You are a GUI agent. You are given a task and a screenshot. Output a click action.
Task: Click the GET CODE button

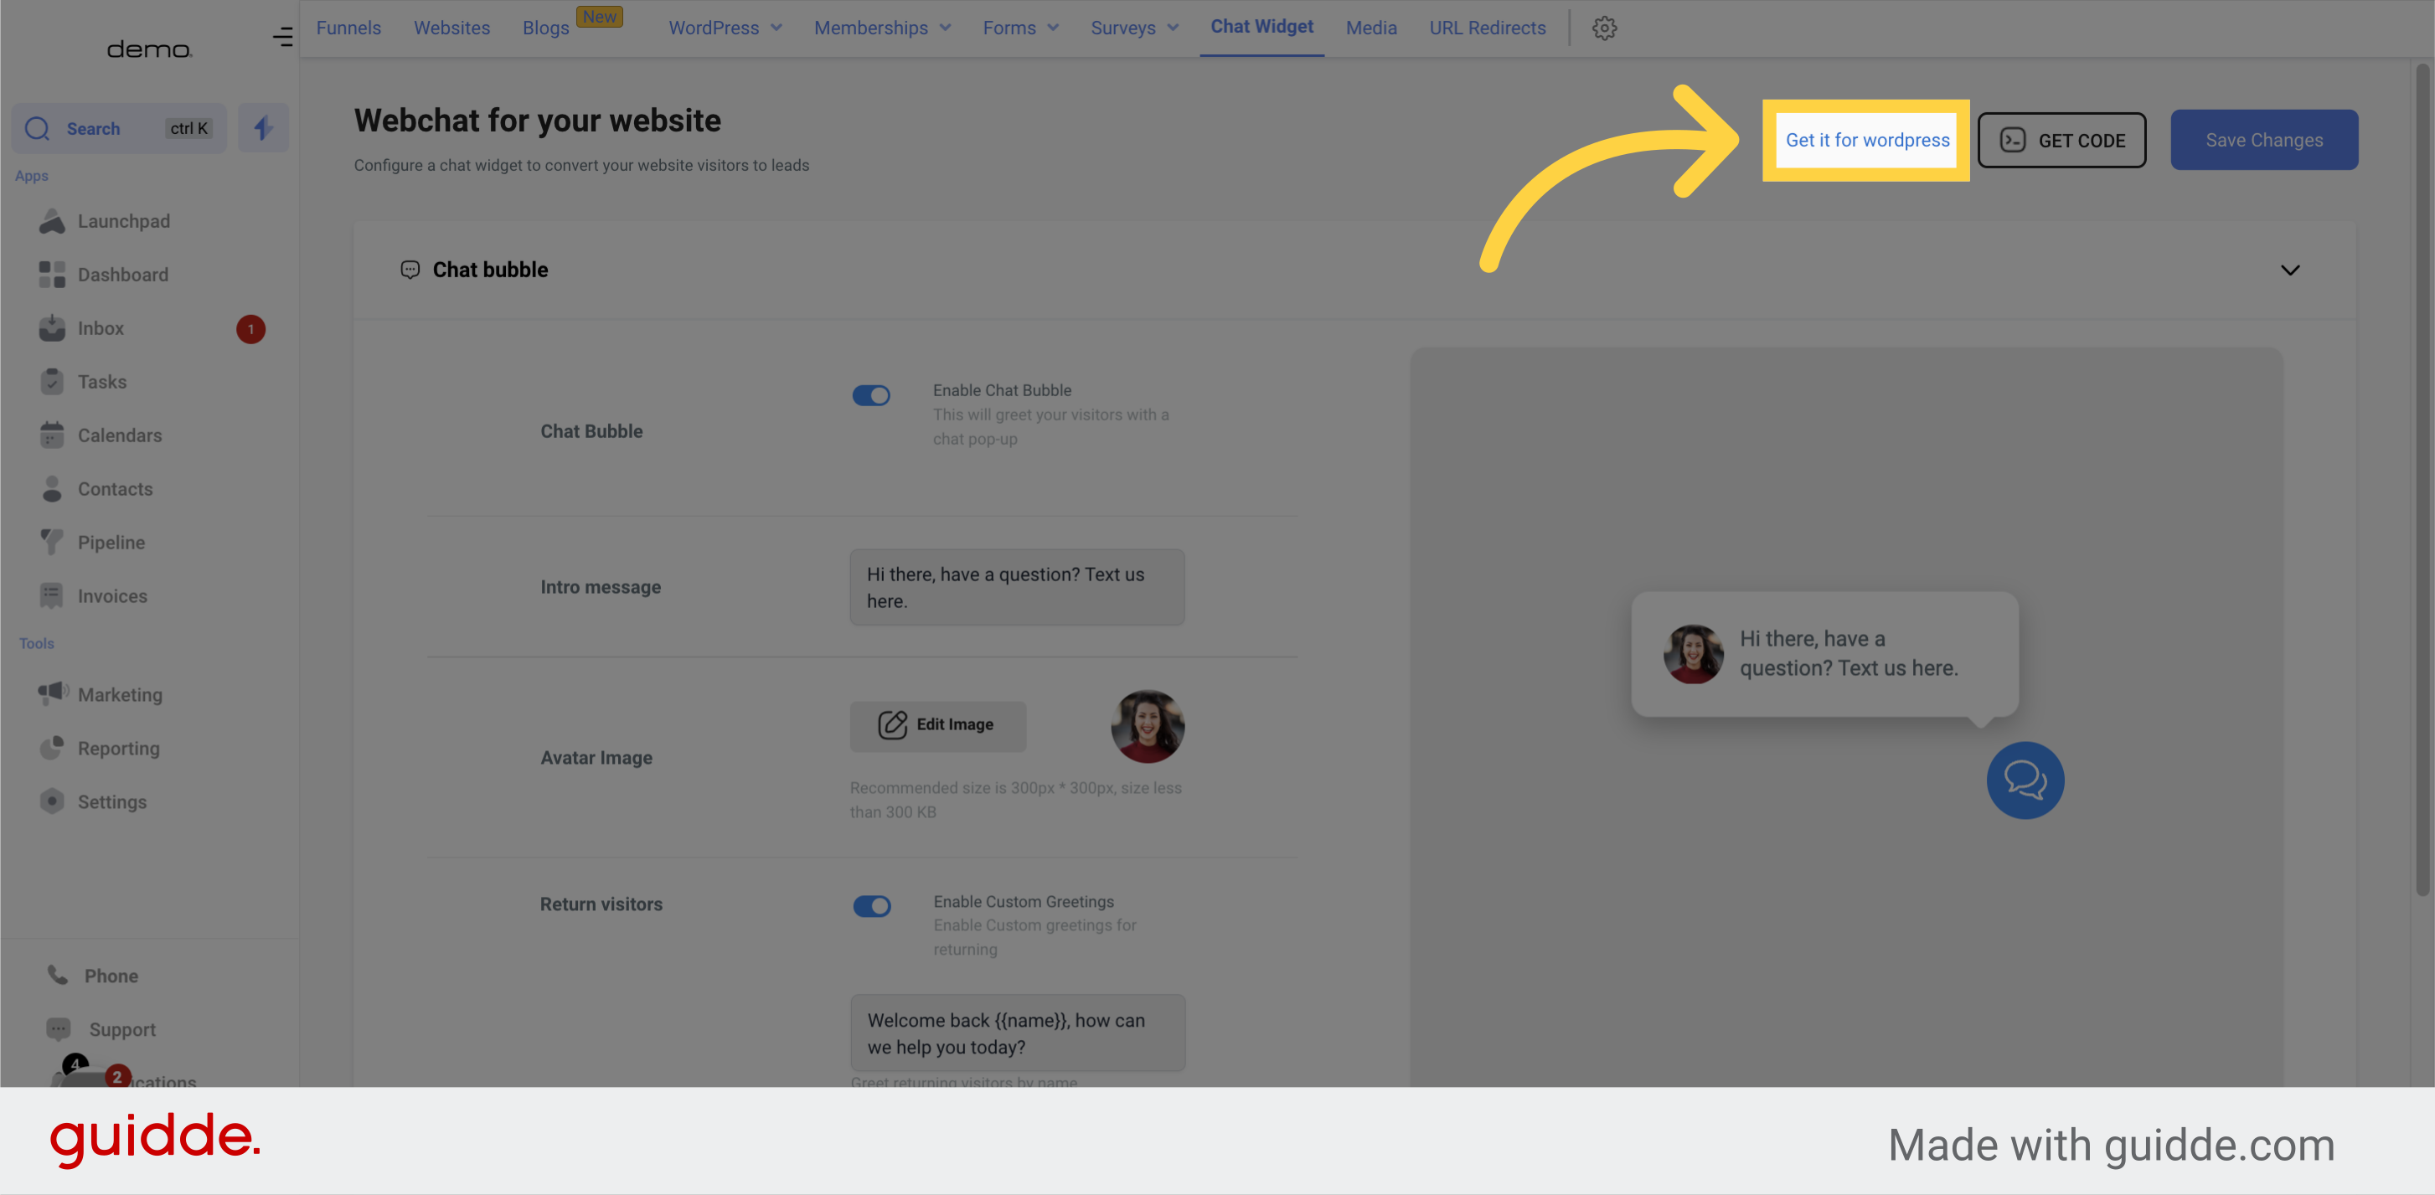point(2061,140)
